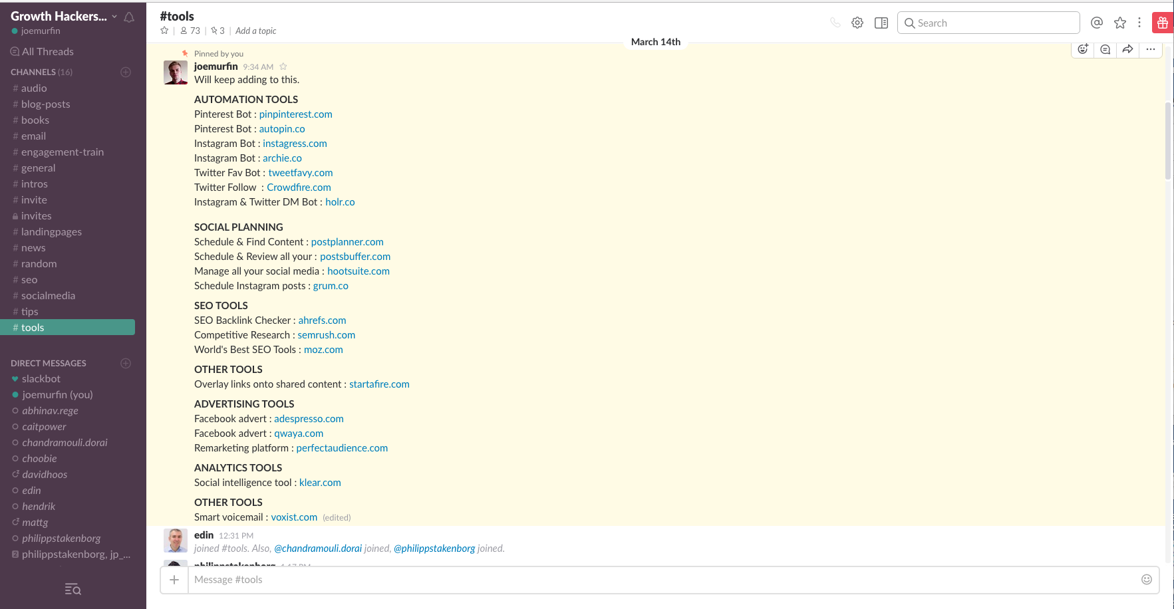Open more items vertical dots menu

(1139, 23)
